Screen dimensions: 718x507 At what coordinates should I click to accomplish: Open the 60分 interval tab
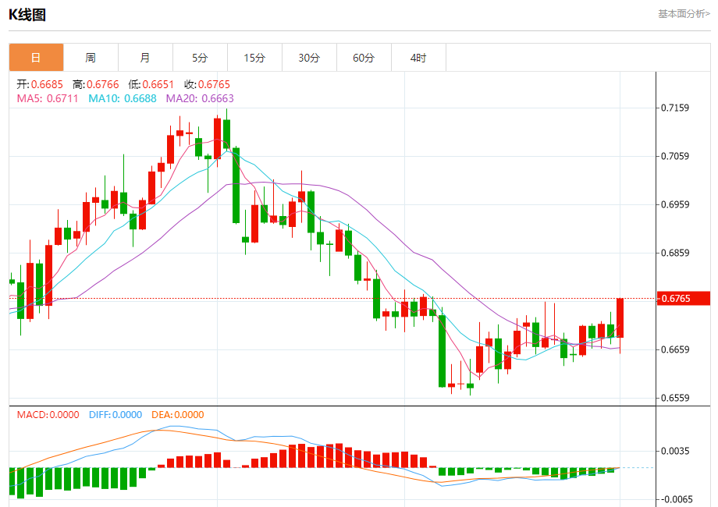[x=364, y=58]
